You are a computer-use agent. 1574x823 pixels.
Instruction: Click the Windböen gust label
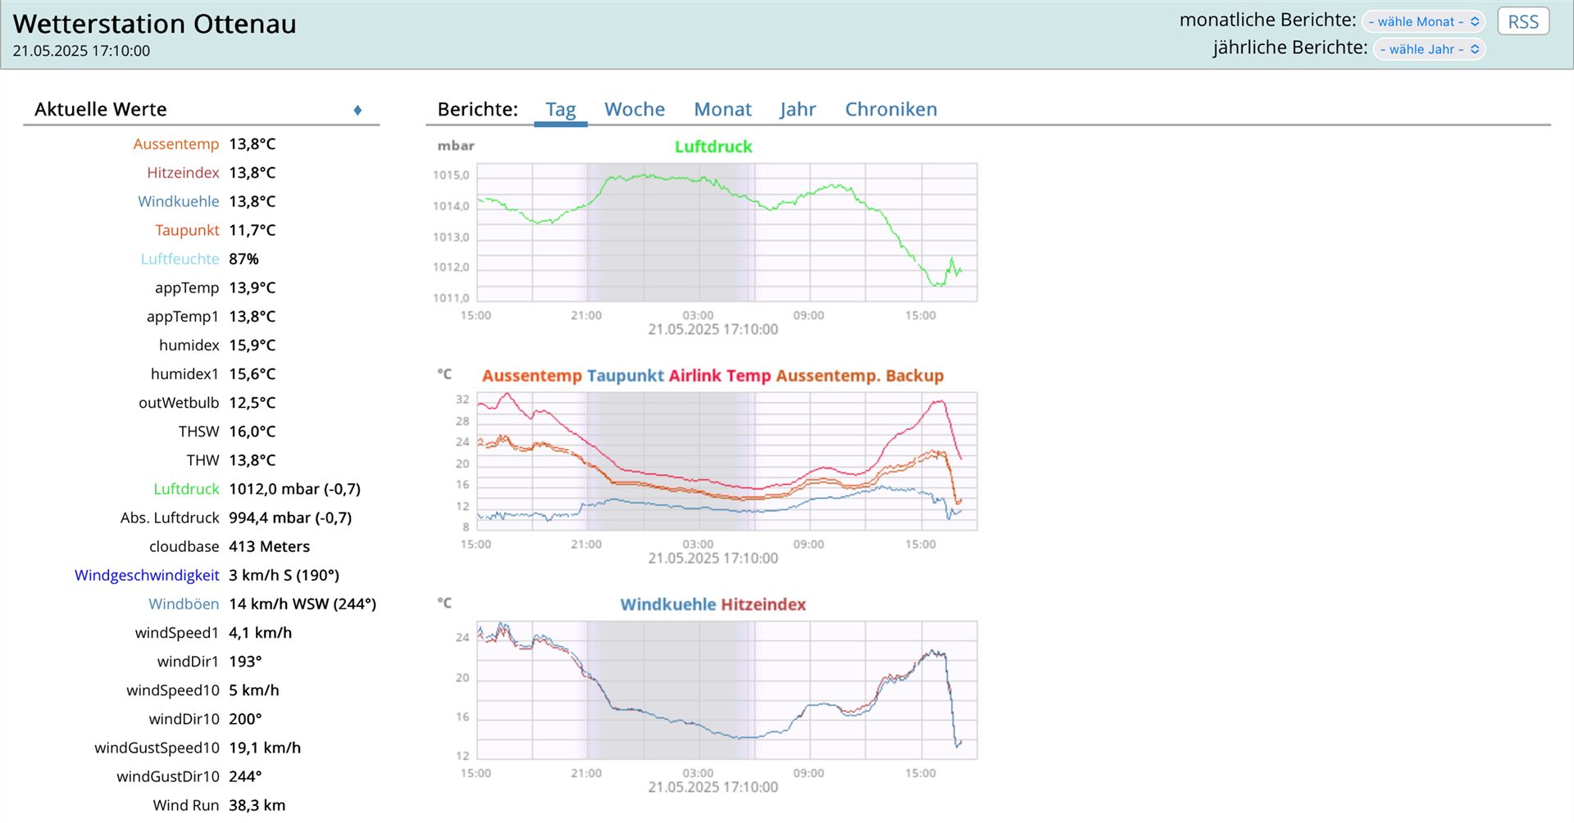(x=184, y=604)
